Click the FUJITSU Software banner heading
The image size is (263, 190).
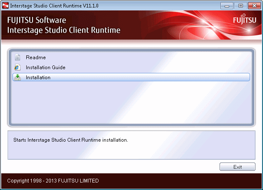click(x=37, y=20)
